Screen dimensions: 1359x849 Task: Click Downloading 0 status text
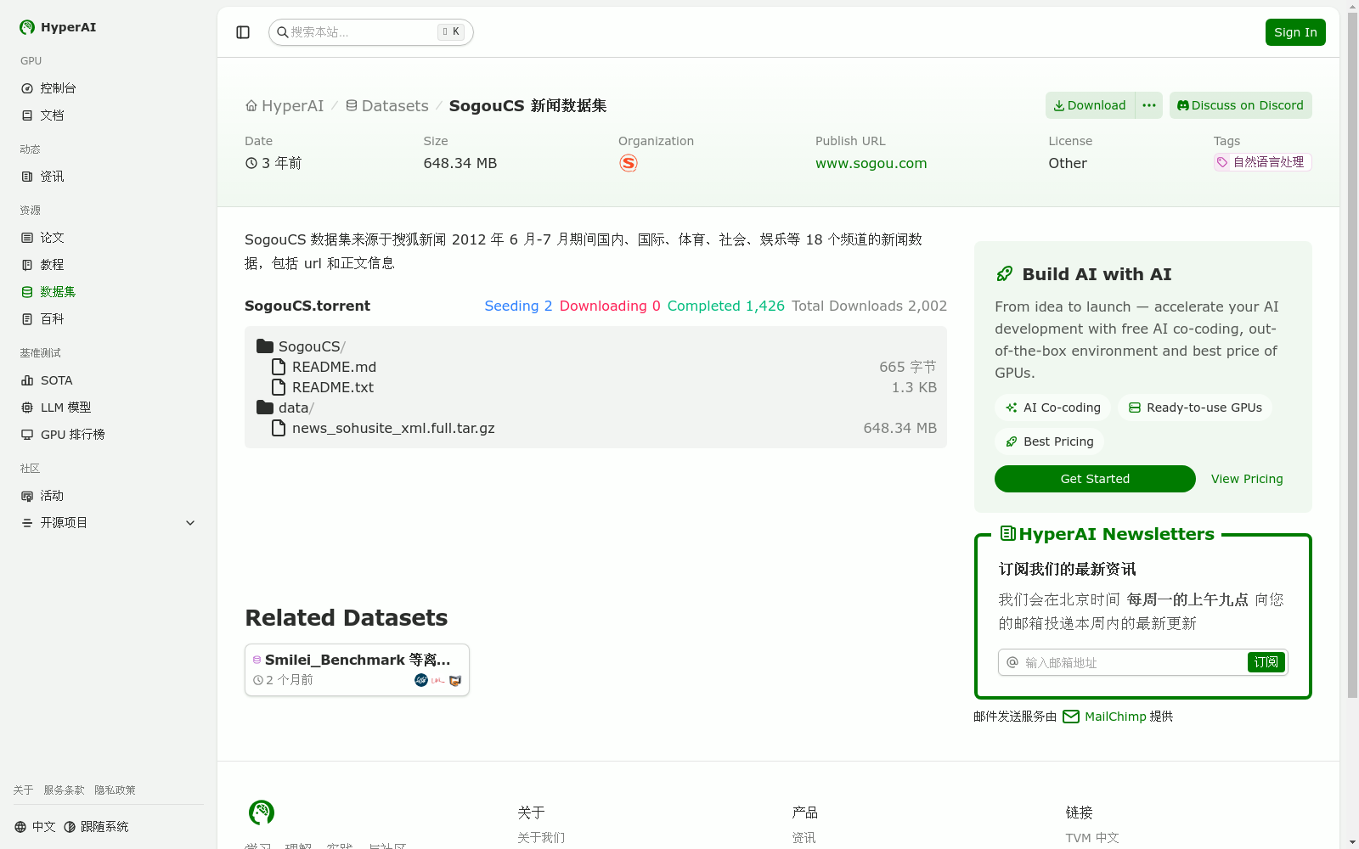tap(610, 306)
